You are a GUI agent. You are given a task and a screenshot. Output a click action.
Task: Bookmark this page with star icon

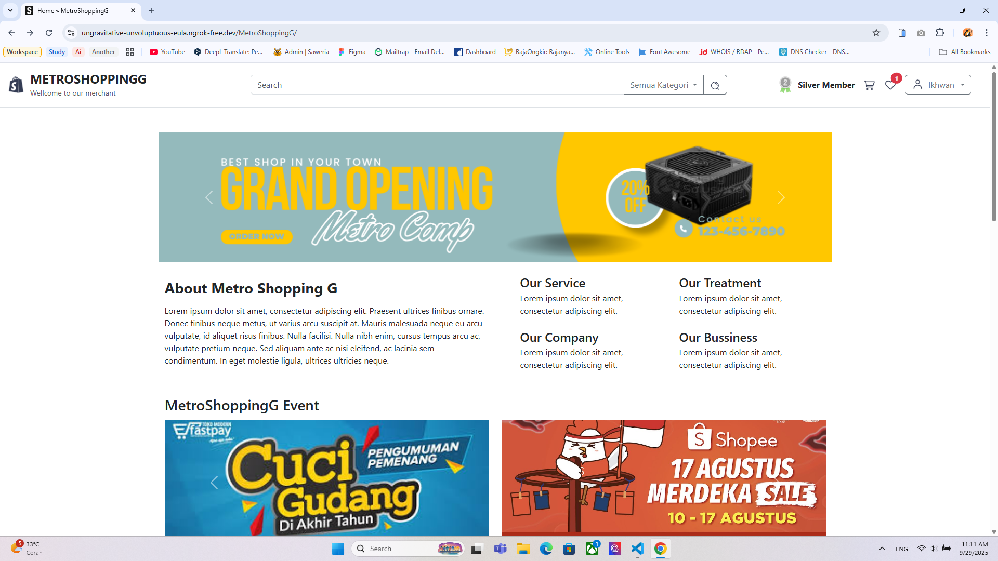(876, 33)
